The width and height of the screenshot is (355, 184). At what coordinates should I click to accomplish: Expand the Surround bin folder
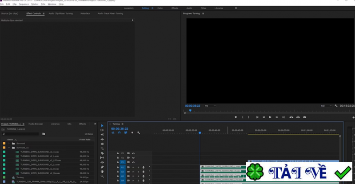click(9, 144)
